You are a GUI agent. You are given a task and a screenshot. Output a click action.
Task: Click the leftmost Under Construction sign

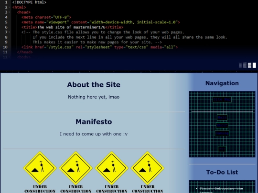[40, 172]
